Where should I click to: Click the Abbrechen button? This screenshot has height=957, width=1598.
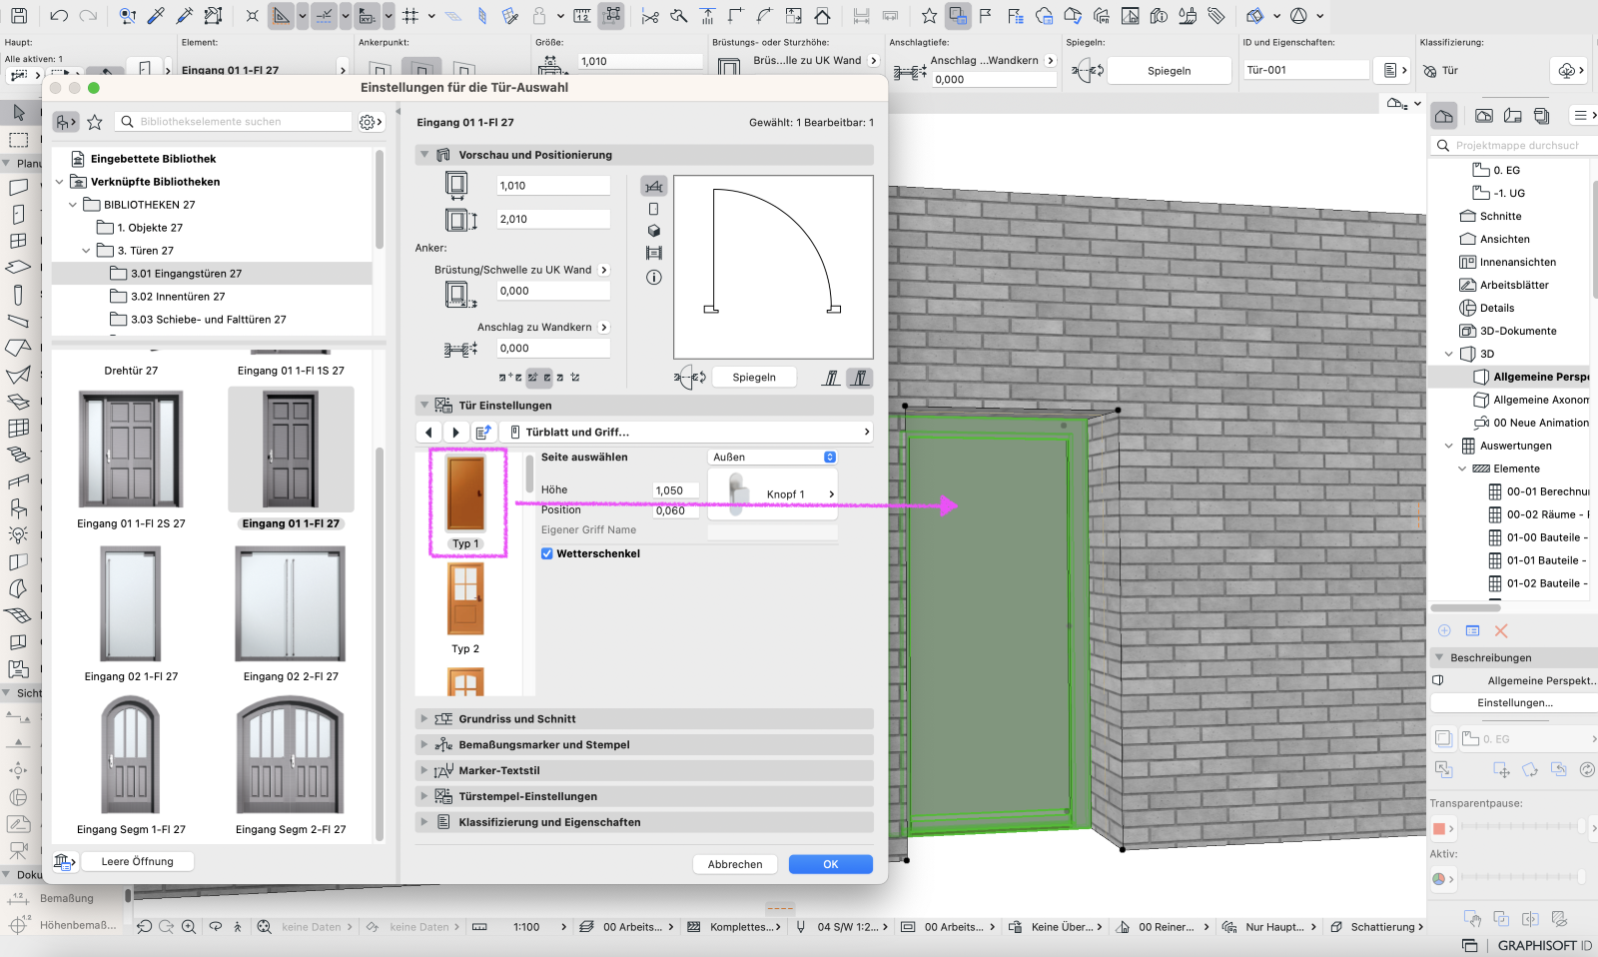point(735,865)
